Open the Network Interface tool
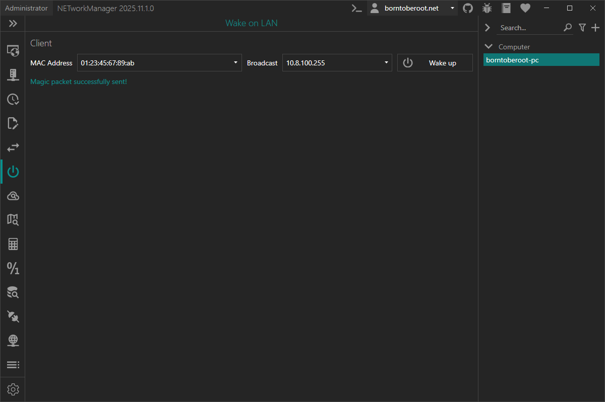605x402 pixels. pos(13,74)
